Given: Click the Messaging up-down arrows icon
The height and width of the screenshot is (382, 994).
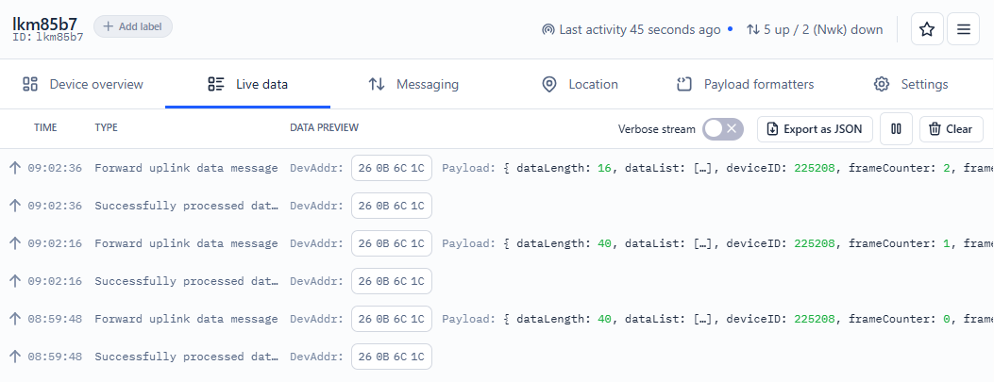Looking at the screenshot, I should pyautogui.click(x=377, y=84).
